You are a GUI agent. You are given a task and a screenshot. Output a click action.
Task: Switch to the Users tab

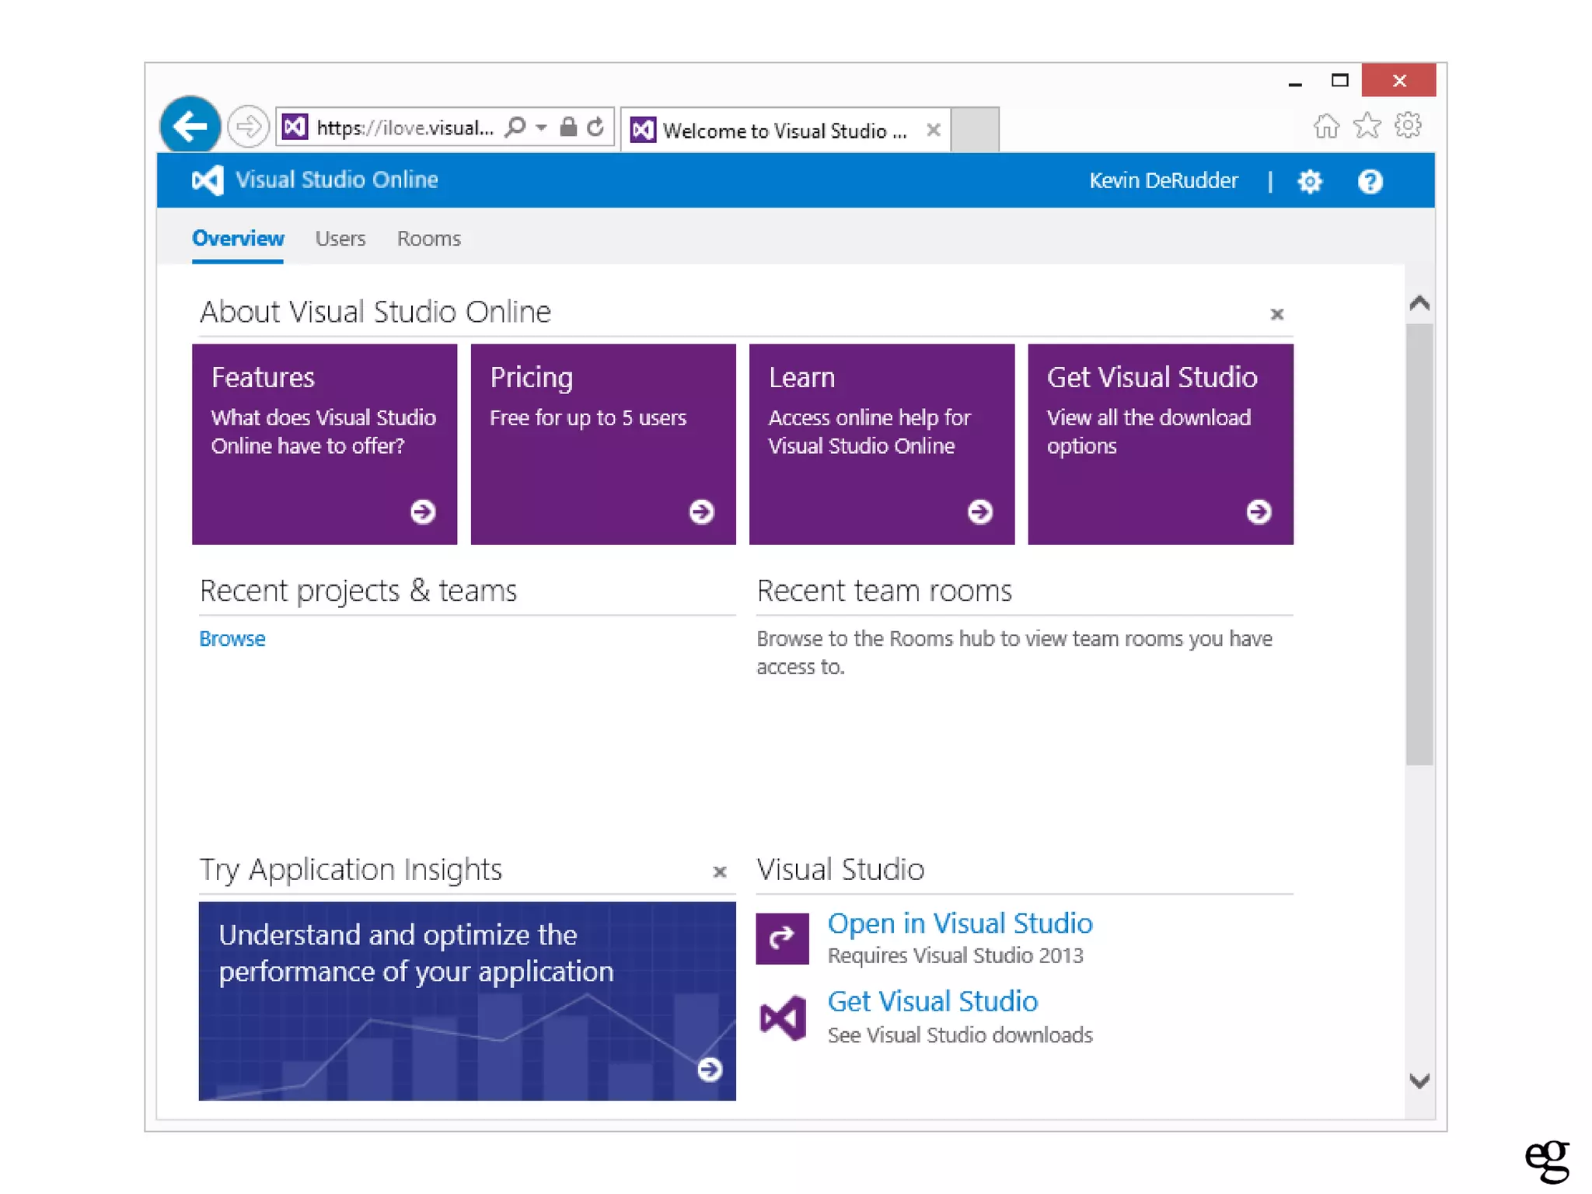[x=340, y=239]
